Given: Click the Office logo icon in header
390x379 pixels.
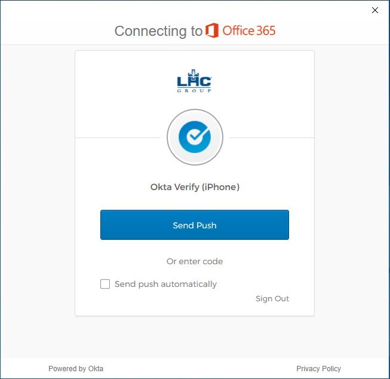Looking at the screenshot, I should 211,30.
